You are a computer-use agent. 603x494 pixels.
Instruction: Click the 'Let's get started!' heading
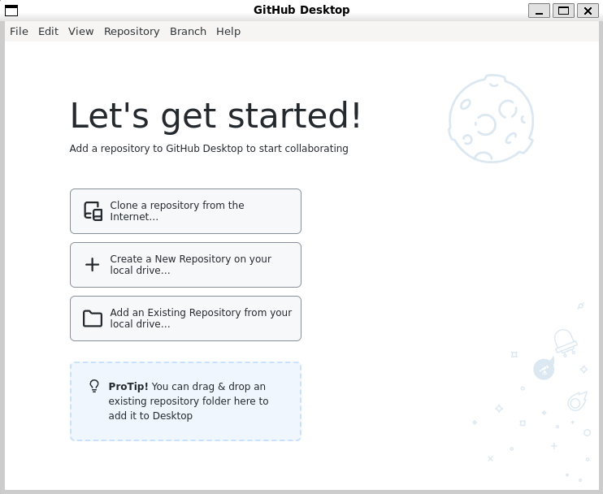click(x=215, y=115)
